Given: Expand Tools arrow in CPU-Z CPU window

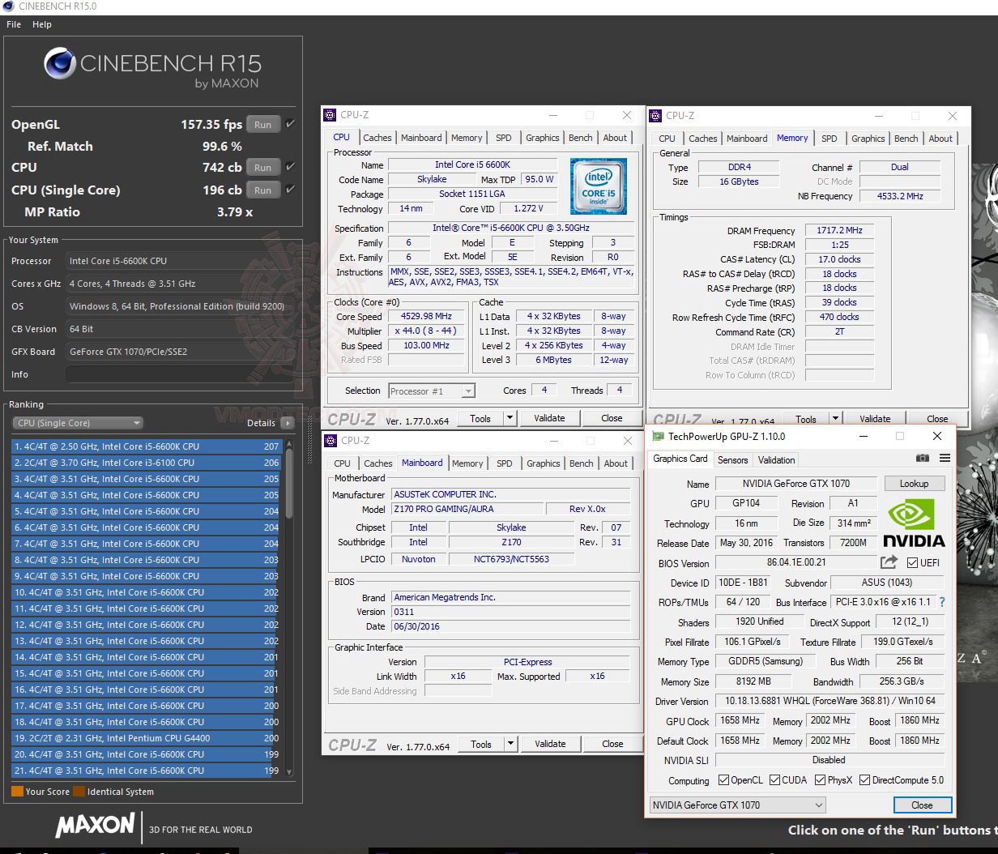Looking at the screenshot, I should coord(510,418).
